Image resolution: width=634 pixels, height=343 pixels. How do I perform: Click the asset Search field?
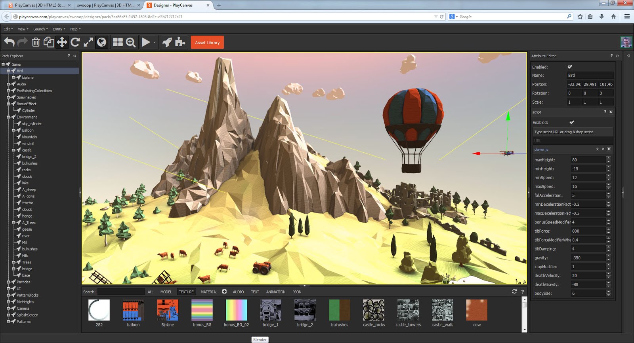pyautogui.click(x=121, y=292)
